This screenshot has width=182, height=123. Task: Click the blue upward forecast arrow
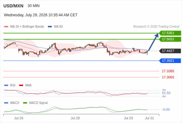tap(153, 42)
